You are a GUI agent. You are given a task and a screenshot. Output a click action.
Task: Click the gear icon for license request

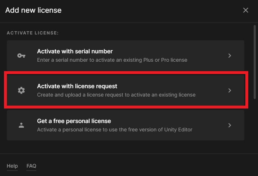click(x=21, y=91)
